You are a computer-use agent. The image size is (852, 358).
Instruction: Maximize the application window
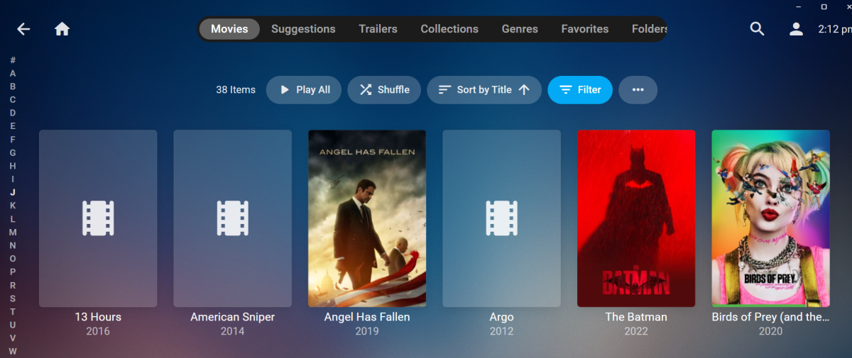click(824, 6)
